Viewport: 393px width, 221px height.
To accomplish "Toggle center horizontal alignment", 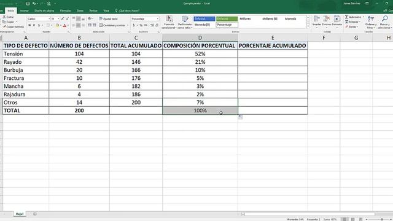I will click(79, 25).
